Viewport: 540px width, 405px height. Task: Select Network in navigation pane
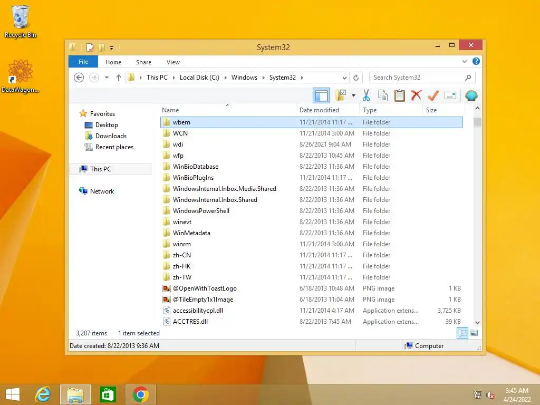102,191
